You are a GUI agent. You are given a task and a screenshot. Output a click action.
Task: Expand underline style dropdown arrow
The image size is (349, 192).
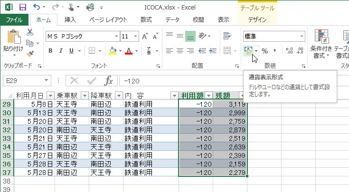click(79, 51)
